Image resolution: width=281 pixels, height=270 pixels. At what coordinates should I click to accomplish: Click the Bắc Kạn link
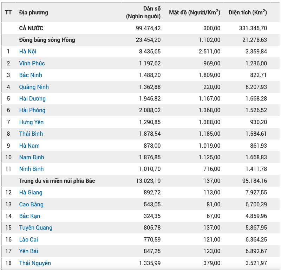pos(30,216)
